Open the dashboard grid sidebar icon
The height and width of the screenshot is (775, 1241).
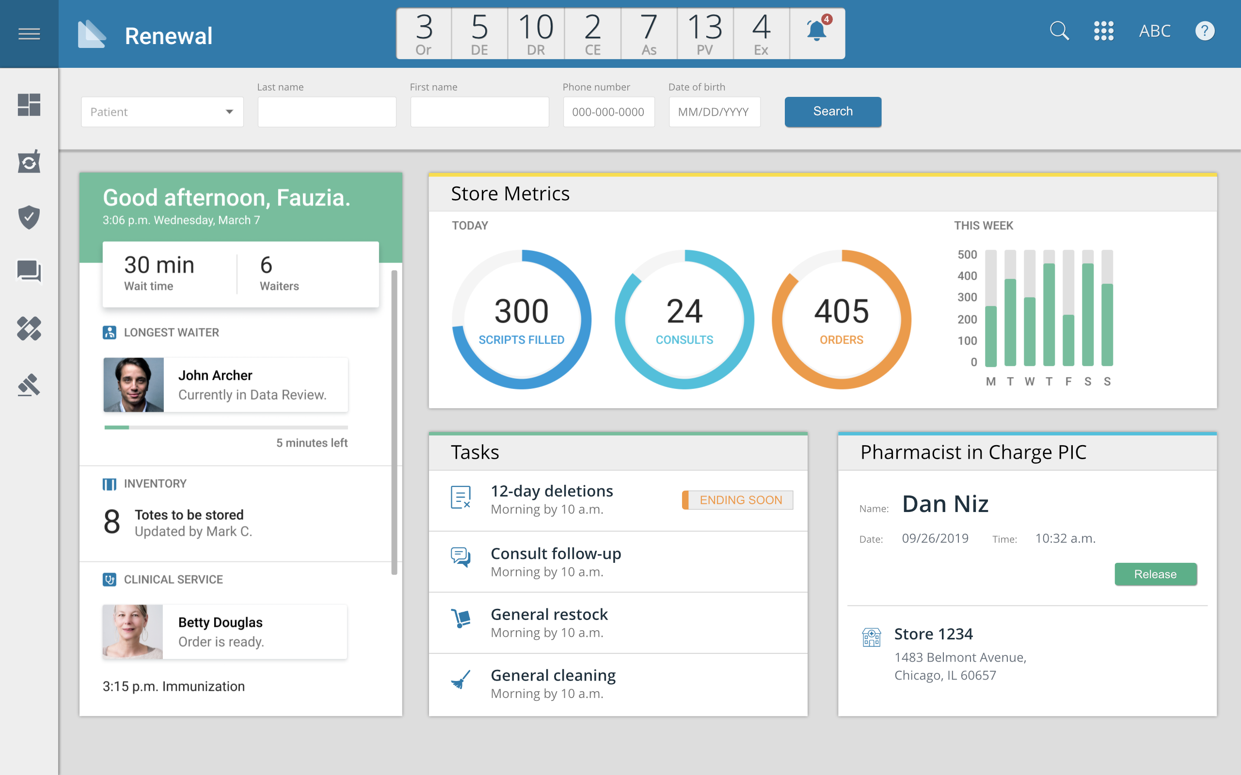click(x=29, y=105)
